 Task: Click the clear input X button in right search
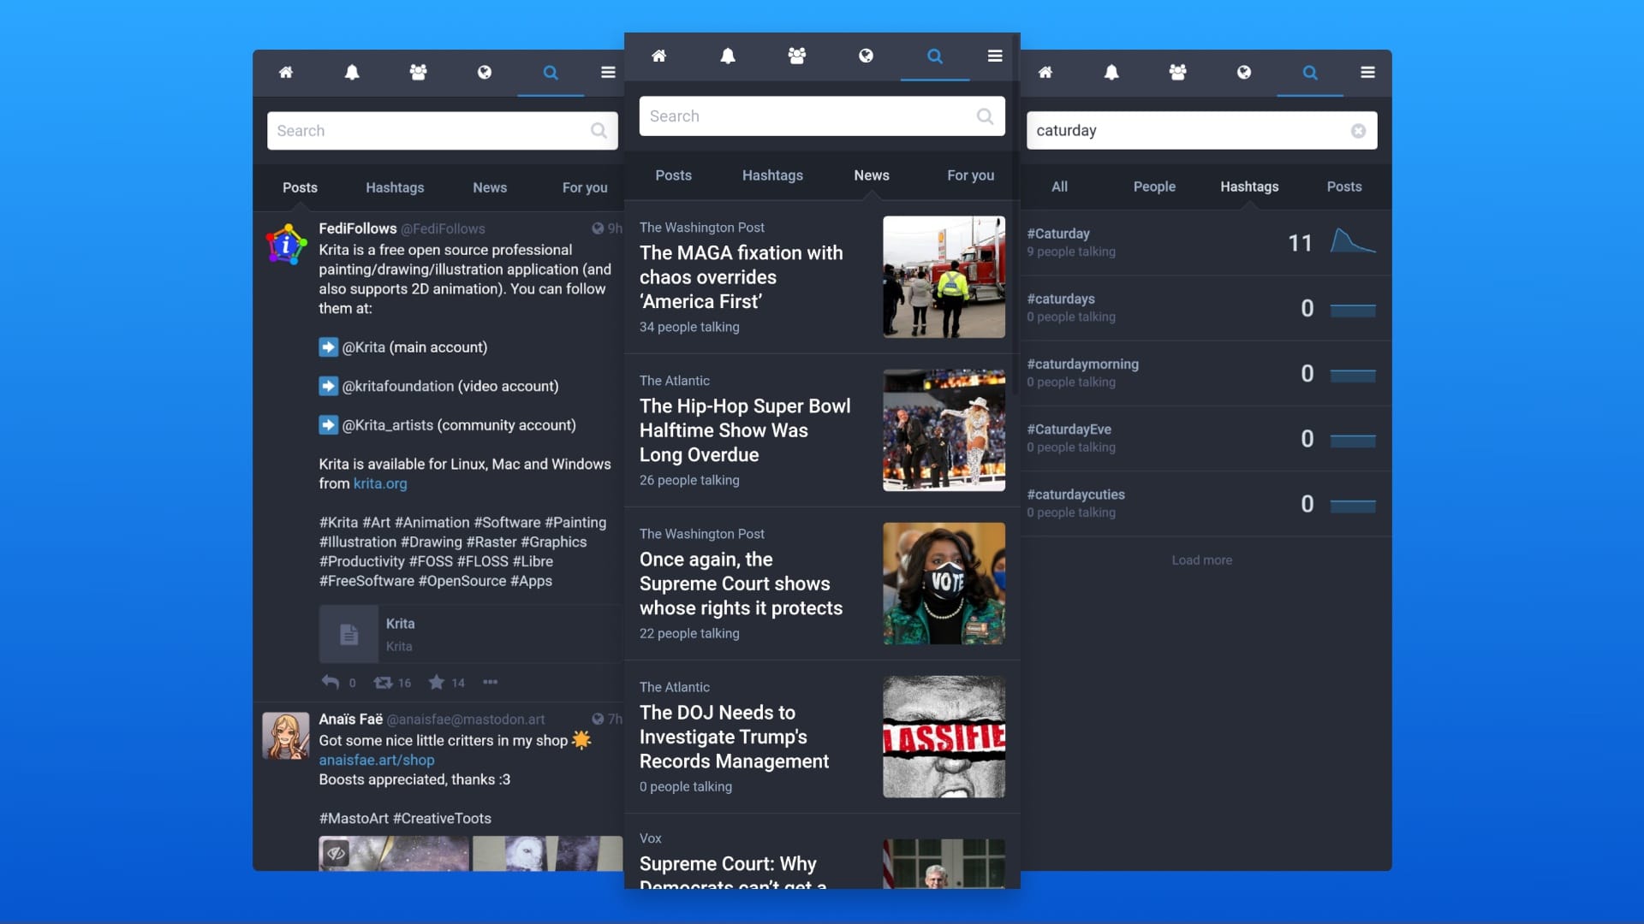tap(1358, 131)
